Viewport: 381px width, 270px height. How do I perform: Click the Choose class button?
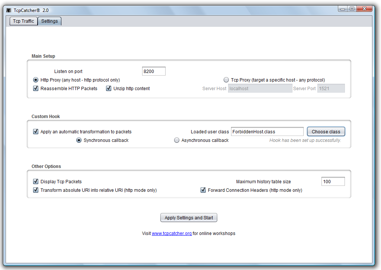pyautogui.click(x=326, y=131)
